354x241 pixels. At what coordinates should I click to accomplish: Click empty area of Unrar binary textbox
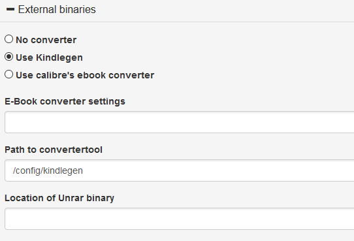click(203, 219)
